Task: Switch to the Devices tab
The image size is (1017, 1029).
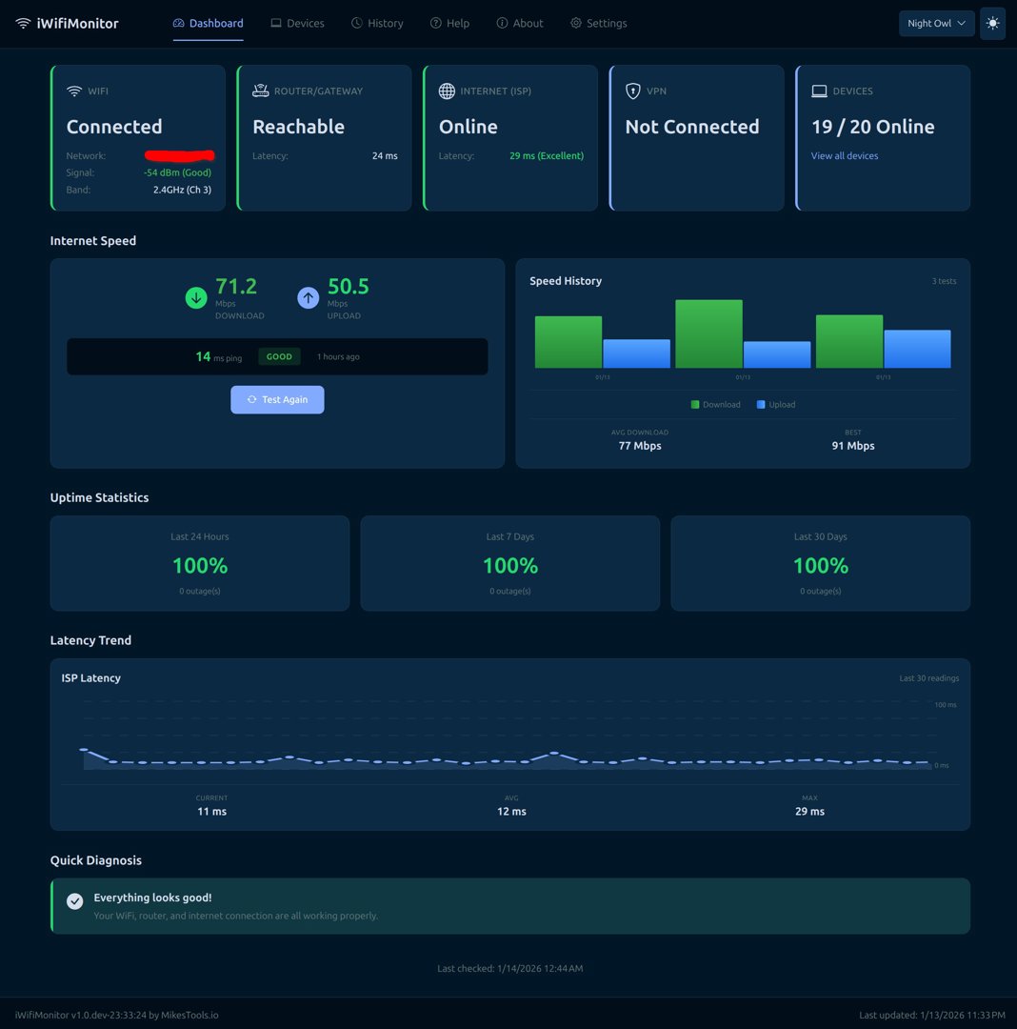Action: click(x=297, y=23)
